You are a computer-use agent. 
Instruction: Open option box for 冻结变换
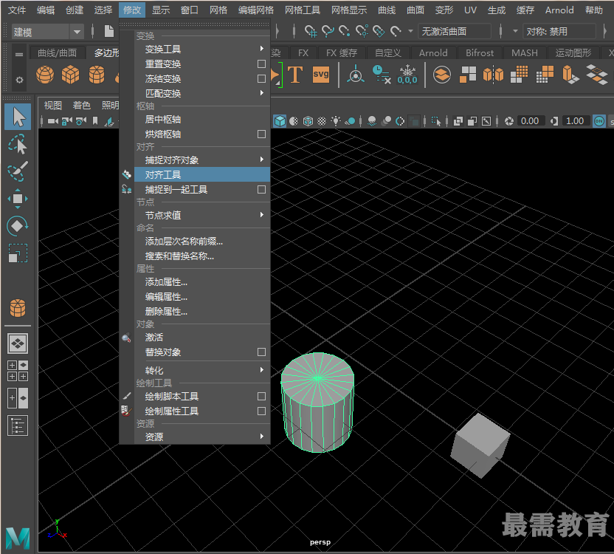(261, 79)
